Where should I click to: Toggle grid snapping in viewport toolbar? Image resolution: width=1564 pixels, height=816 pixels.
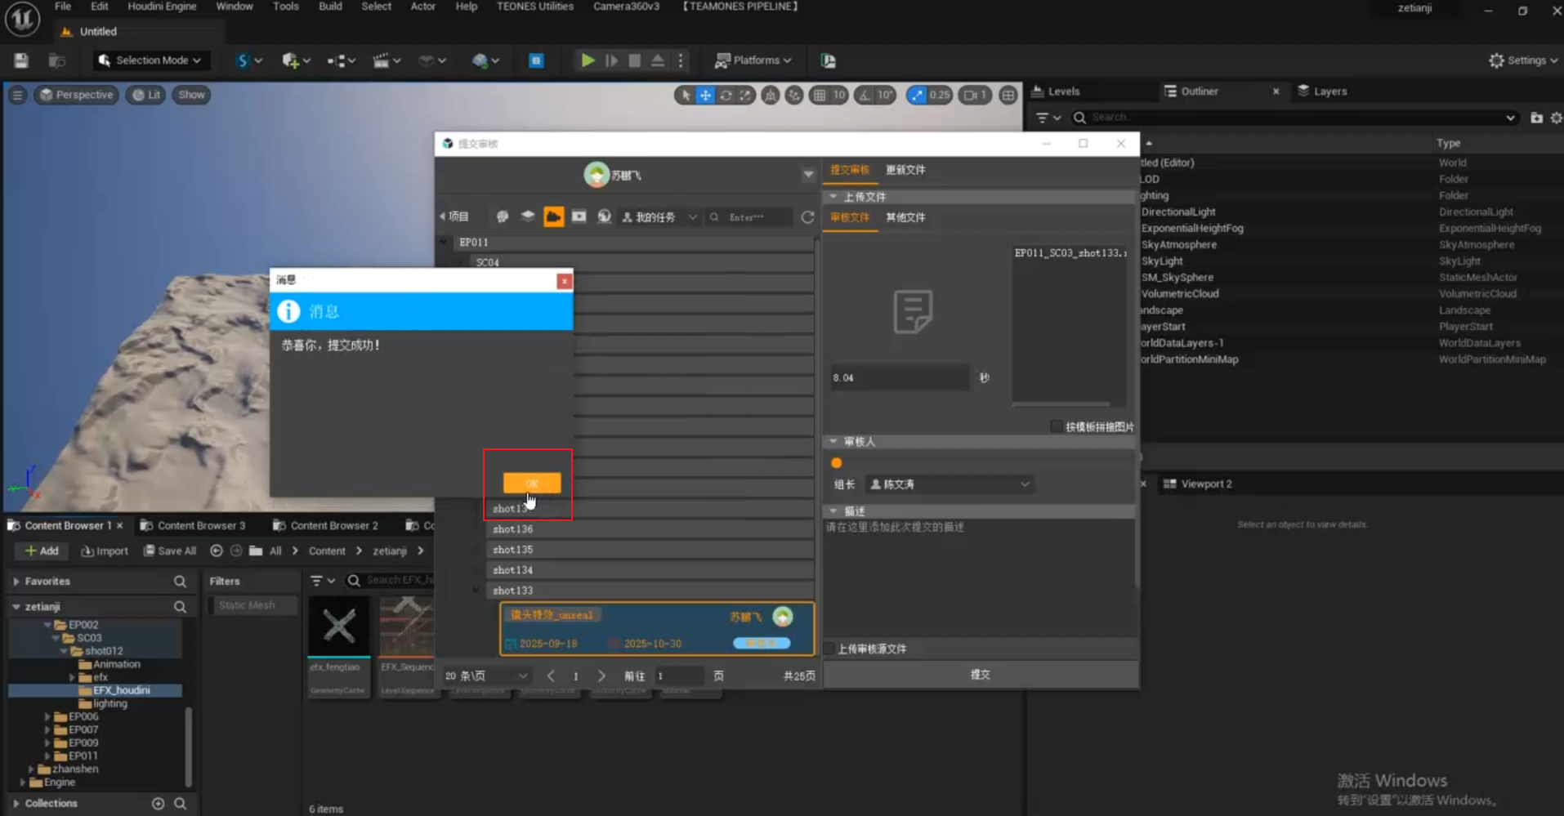point(820,96)
